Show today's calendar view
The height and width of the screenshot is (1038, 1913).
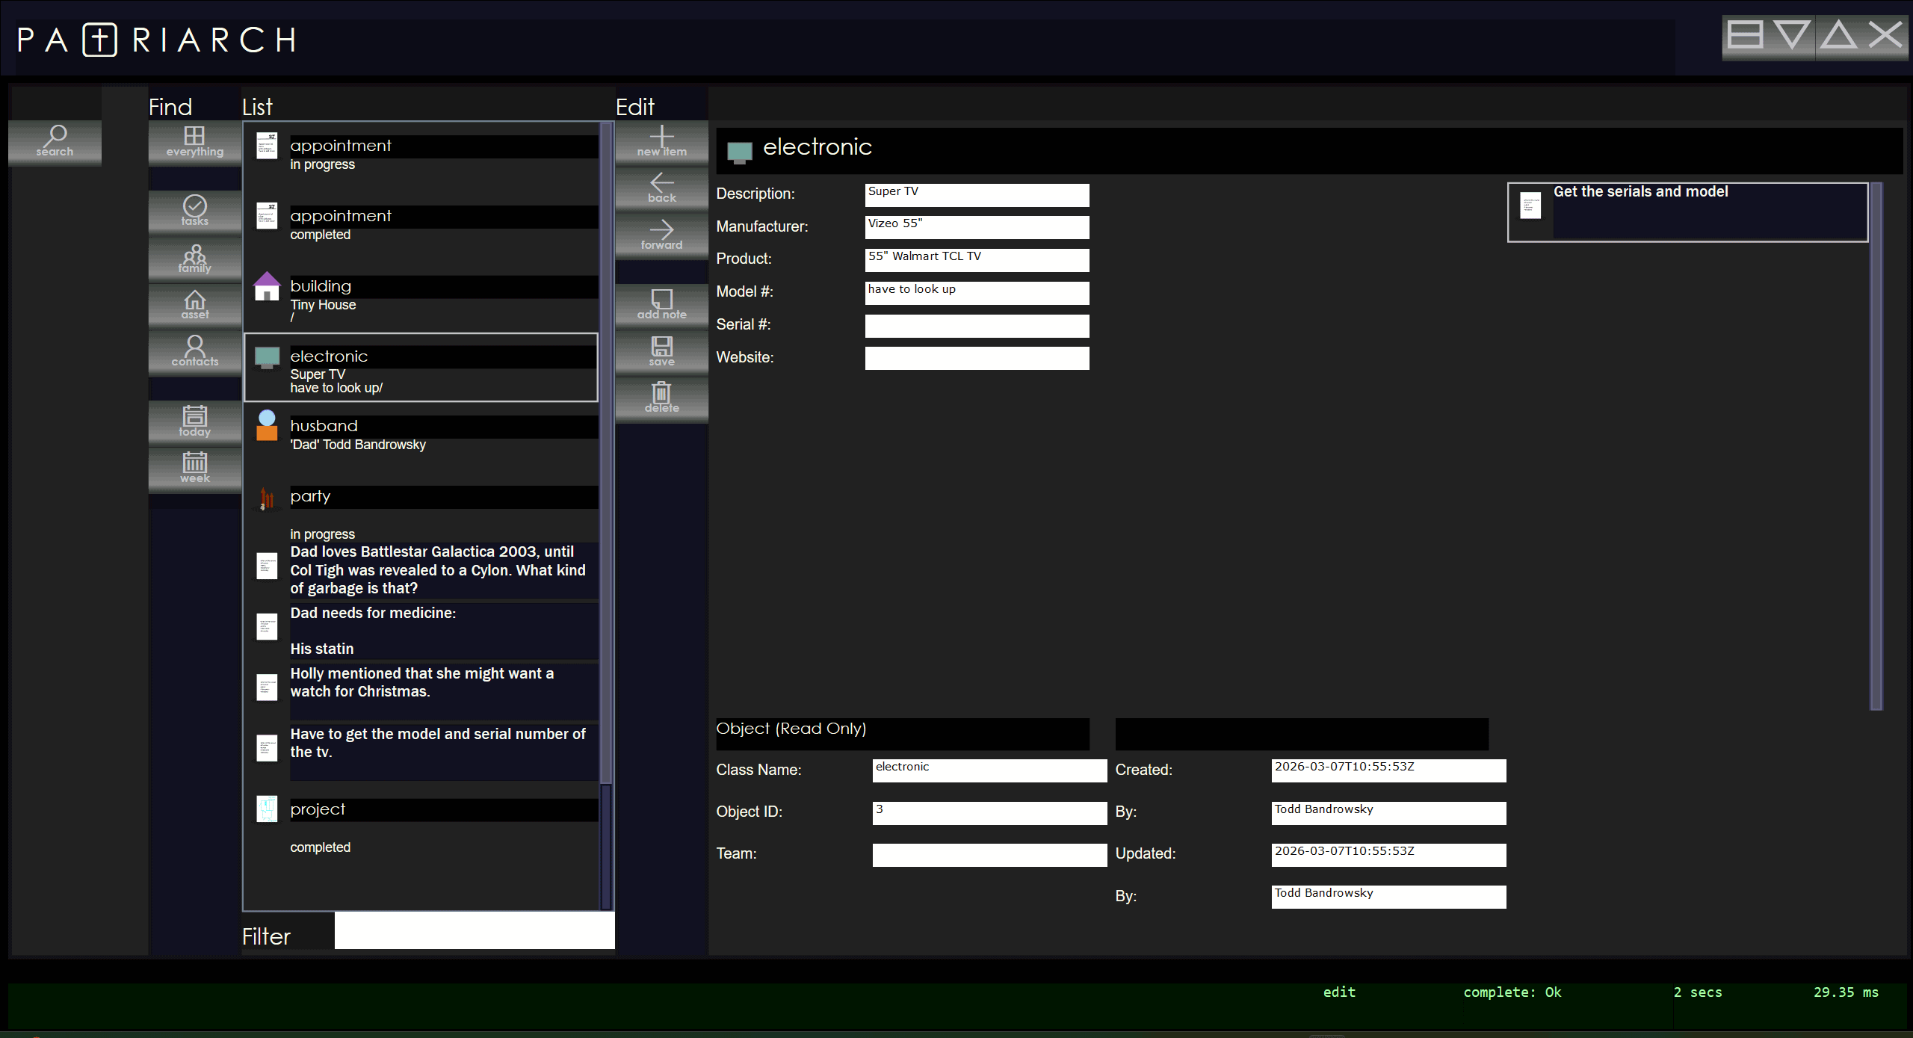pyautogui.click(x=194, y=421)
